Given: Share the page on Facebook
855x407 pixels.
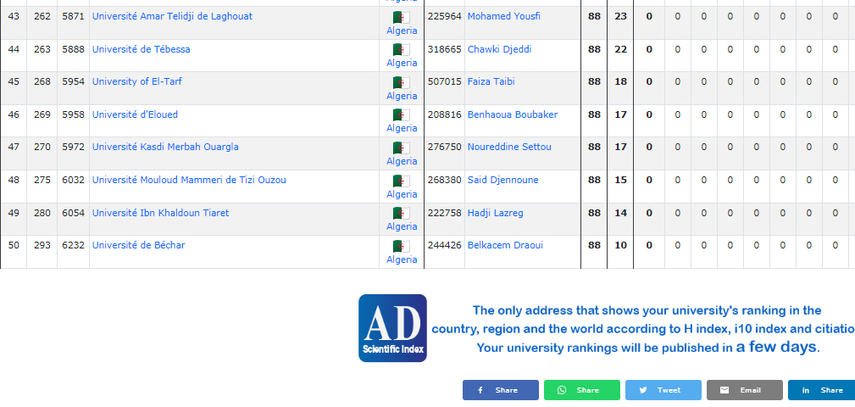Looking at the screenshot, I should [x=500, y=390].
